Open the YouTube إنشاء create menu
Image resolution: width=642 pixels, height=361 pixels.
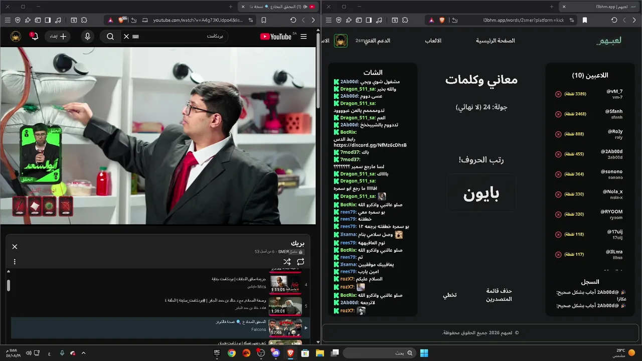pos(58,37)
